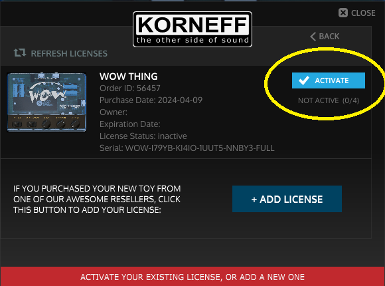Image resolution: width=385 pixels, height=286 pixels.
Task: Click the Order ID 56457 text
Action: pyautogui.click(x=130, y=88)
